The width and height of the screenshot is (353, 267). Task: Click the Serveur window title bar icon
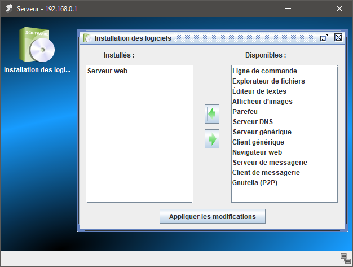click(x=9, y=8)
